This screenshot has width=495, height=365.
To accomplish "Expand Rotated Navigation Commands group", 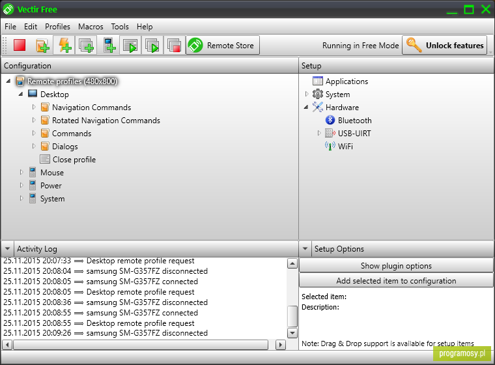I will (x=34, y=120).
